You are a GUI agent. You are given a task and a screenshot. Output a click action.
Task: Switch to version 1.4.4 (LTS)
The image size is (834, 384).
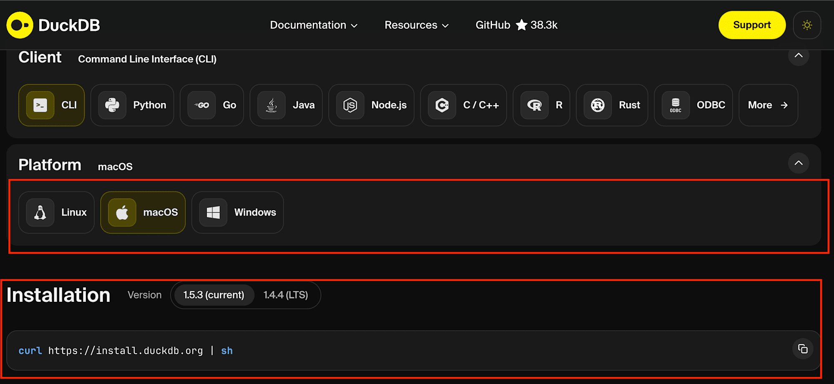tap(286, 295)
